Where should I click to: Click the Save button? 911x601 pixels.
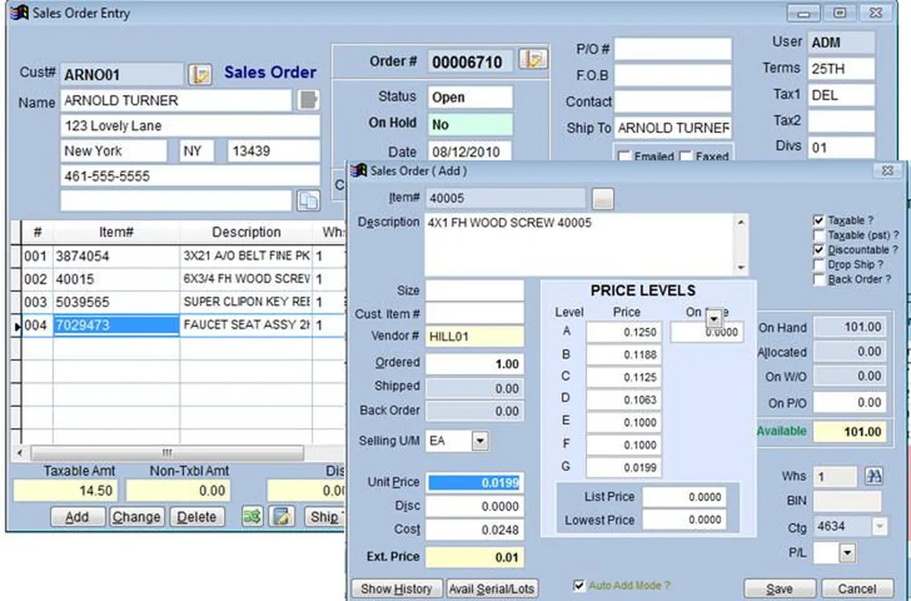(x=780, y=588)
